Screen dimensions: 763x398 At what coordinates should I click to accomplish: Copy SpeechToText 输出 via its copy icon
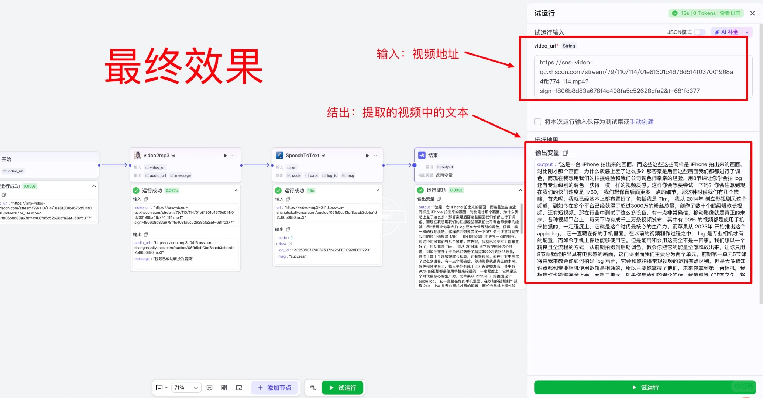288,229
